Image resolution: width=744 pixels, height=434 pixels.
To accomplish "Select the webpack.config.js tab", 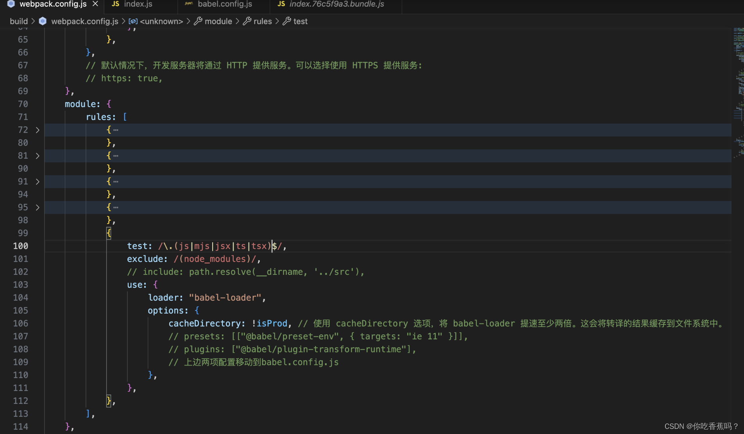I will pos(53,4).
